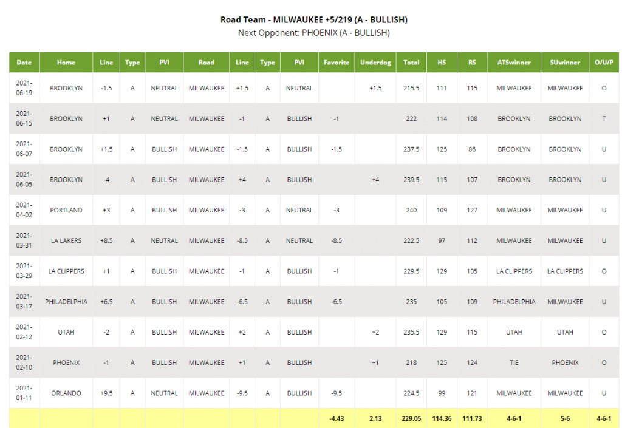Click the RS column header

click(472, 62)
